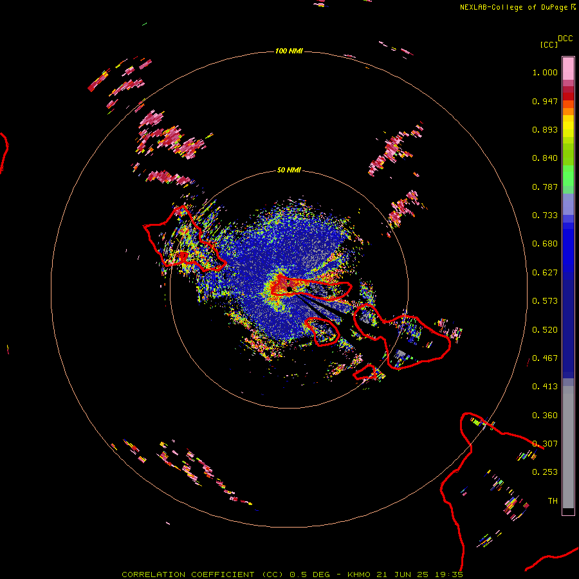Click the black radar site dot at center
The image size is (579, 579).
click(289, 289)
